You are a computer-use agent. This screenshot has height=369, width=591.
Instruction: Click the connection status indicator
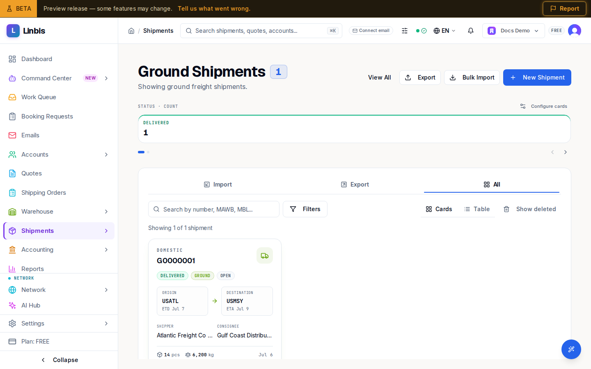tap(421, 31)
